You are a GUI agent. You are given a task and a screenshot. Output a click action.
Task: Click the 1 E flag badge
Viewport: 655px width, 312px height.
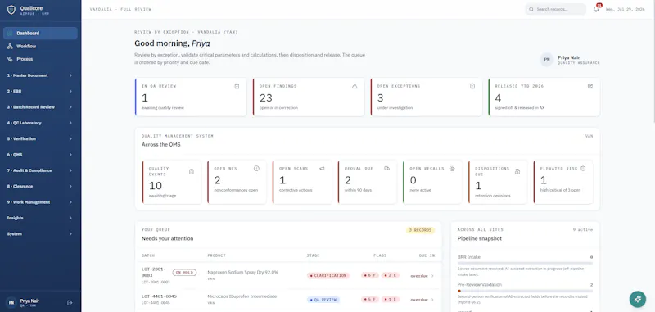click(x=391, y=300)
